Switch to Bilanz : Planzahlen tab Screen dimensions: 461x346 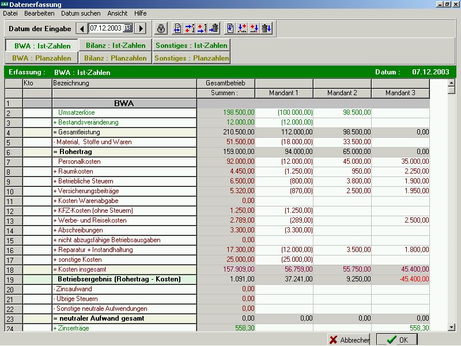click(x=115, y=58)
